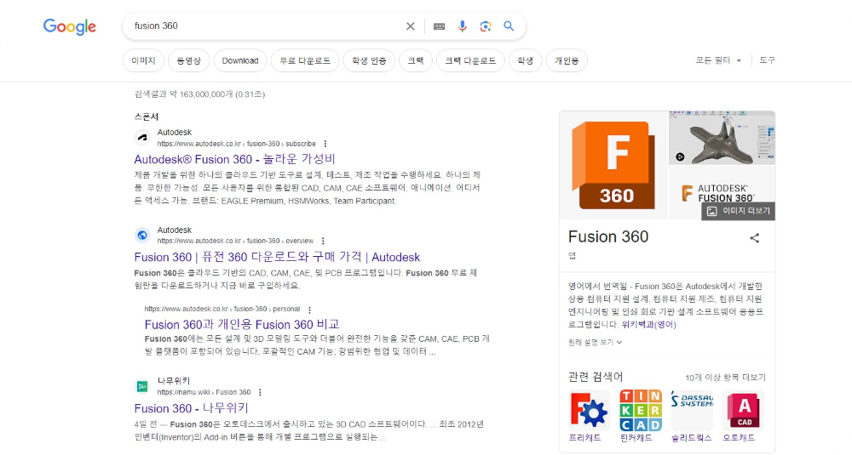The height and width of the screenshot is (455, 852).
Task: Open related search 프리캐드 icon
Action: tap(589, 410)
